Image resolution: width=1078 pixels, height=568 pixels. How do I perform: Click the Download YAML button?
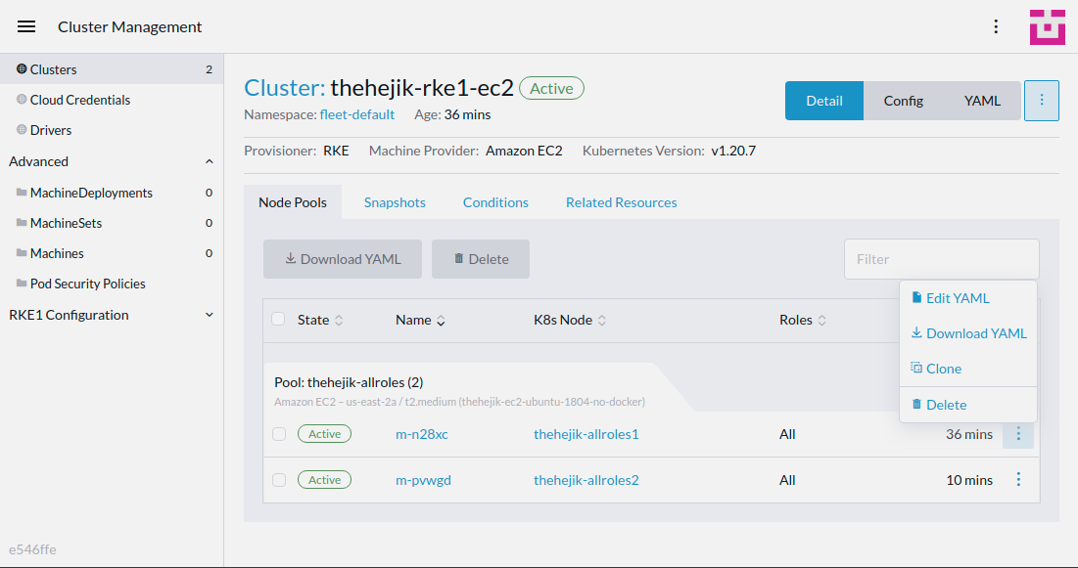[342, 258]
